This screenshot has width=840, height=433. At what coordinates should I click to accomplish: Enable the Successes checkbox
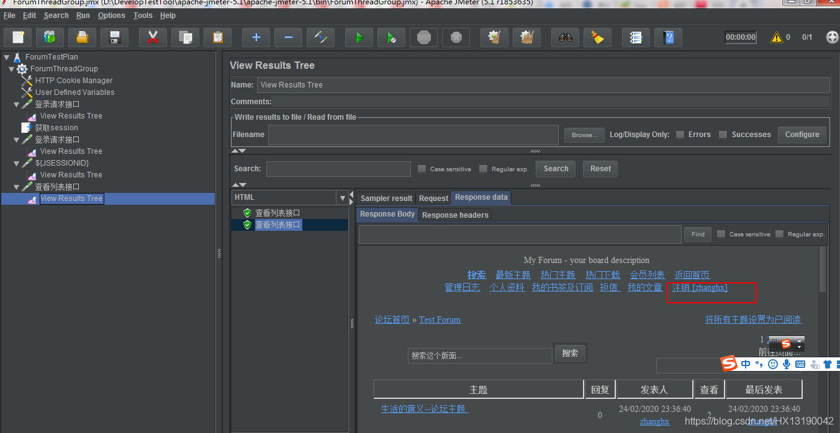pos(723,135)
